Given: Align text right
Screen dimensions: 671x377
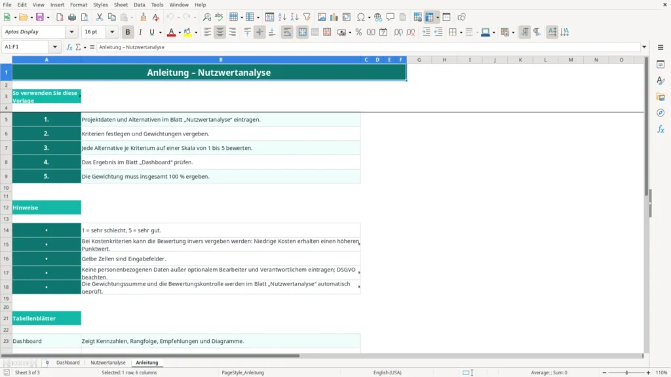Looking at the screenshot, I should click(233, 32).
